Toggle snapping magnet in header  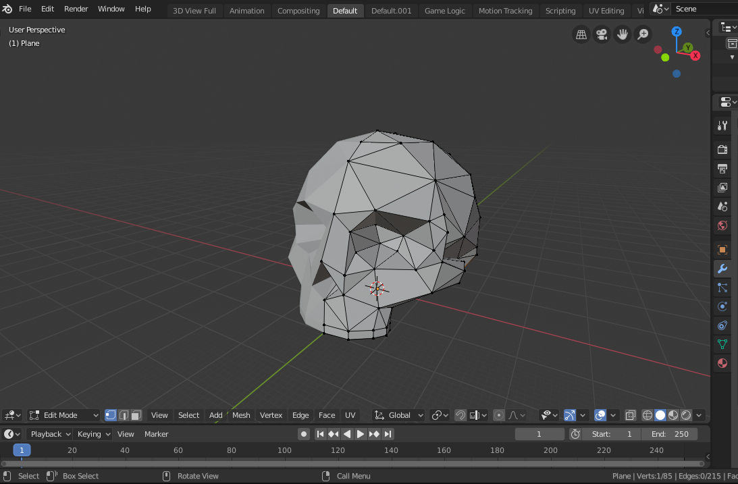(x=460, y=415)
